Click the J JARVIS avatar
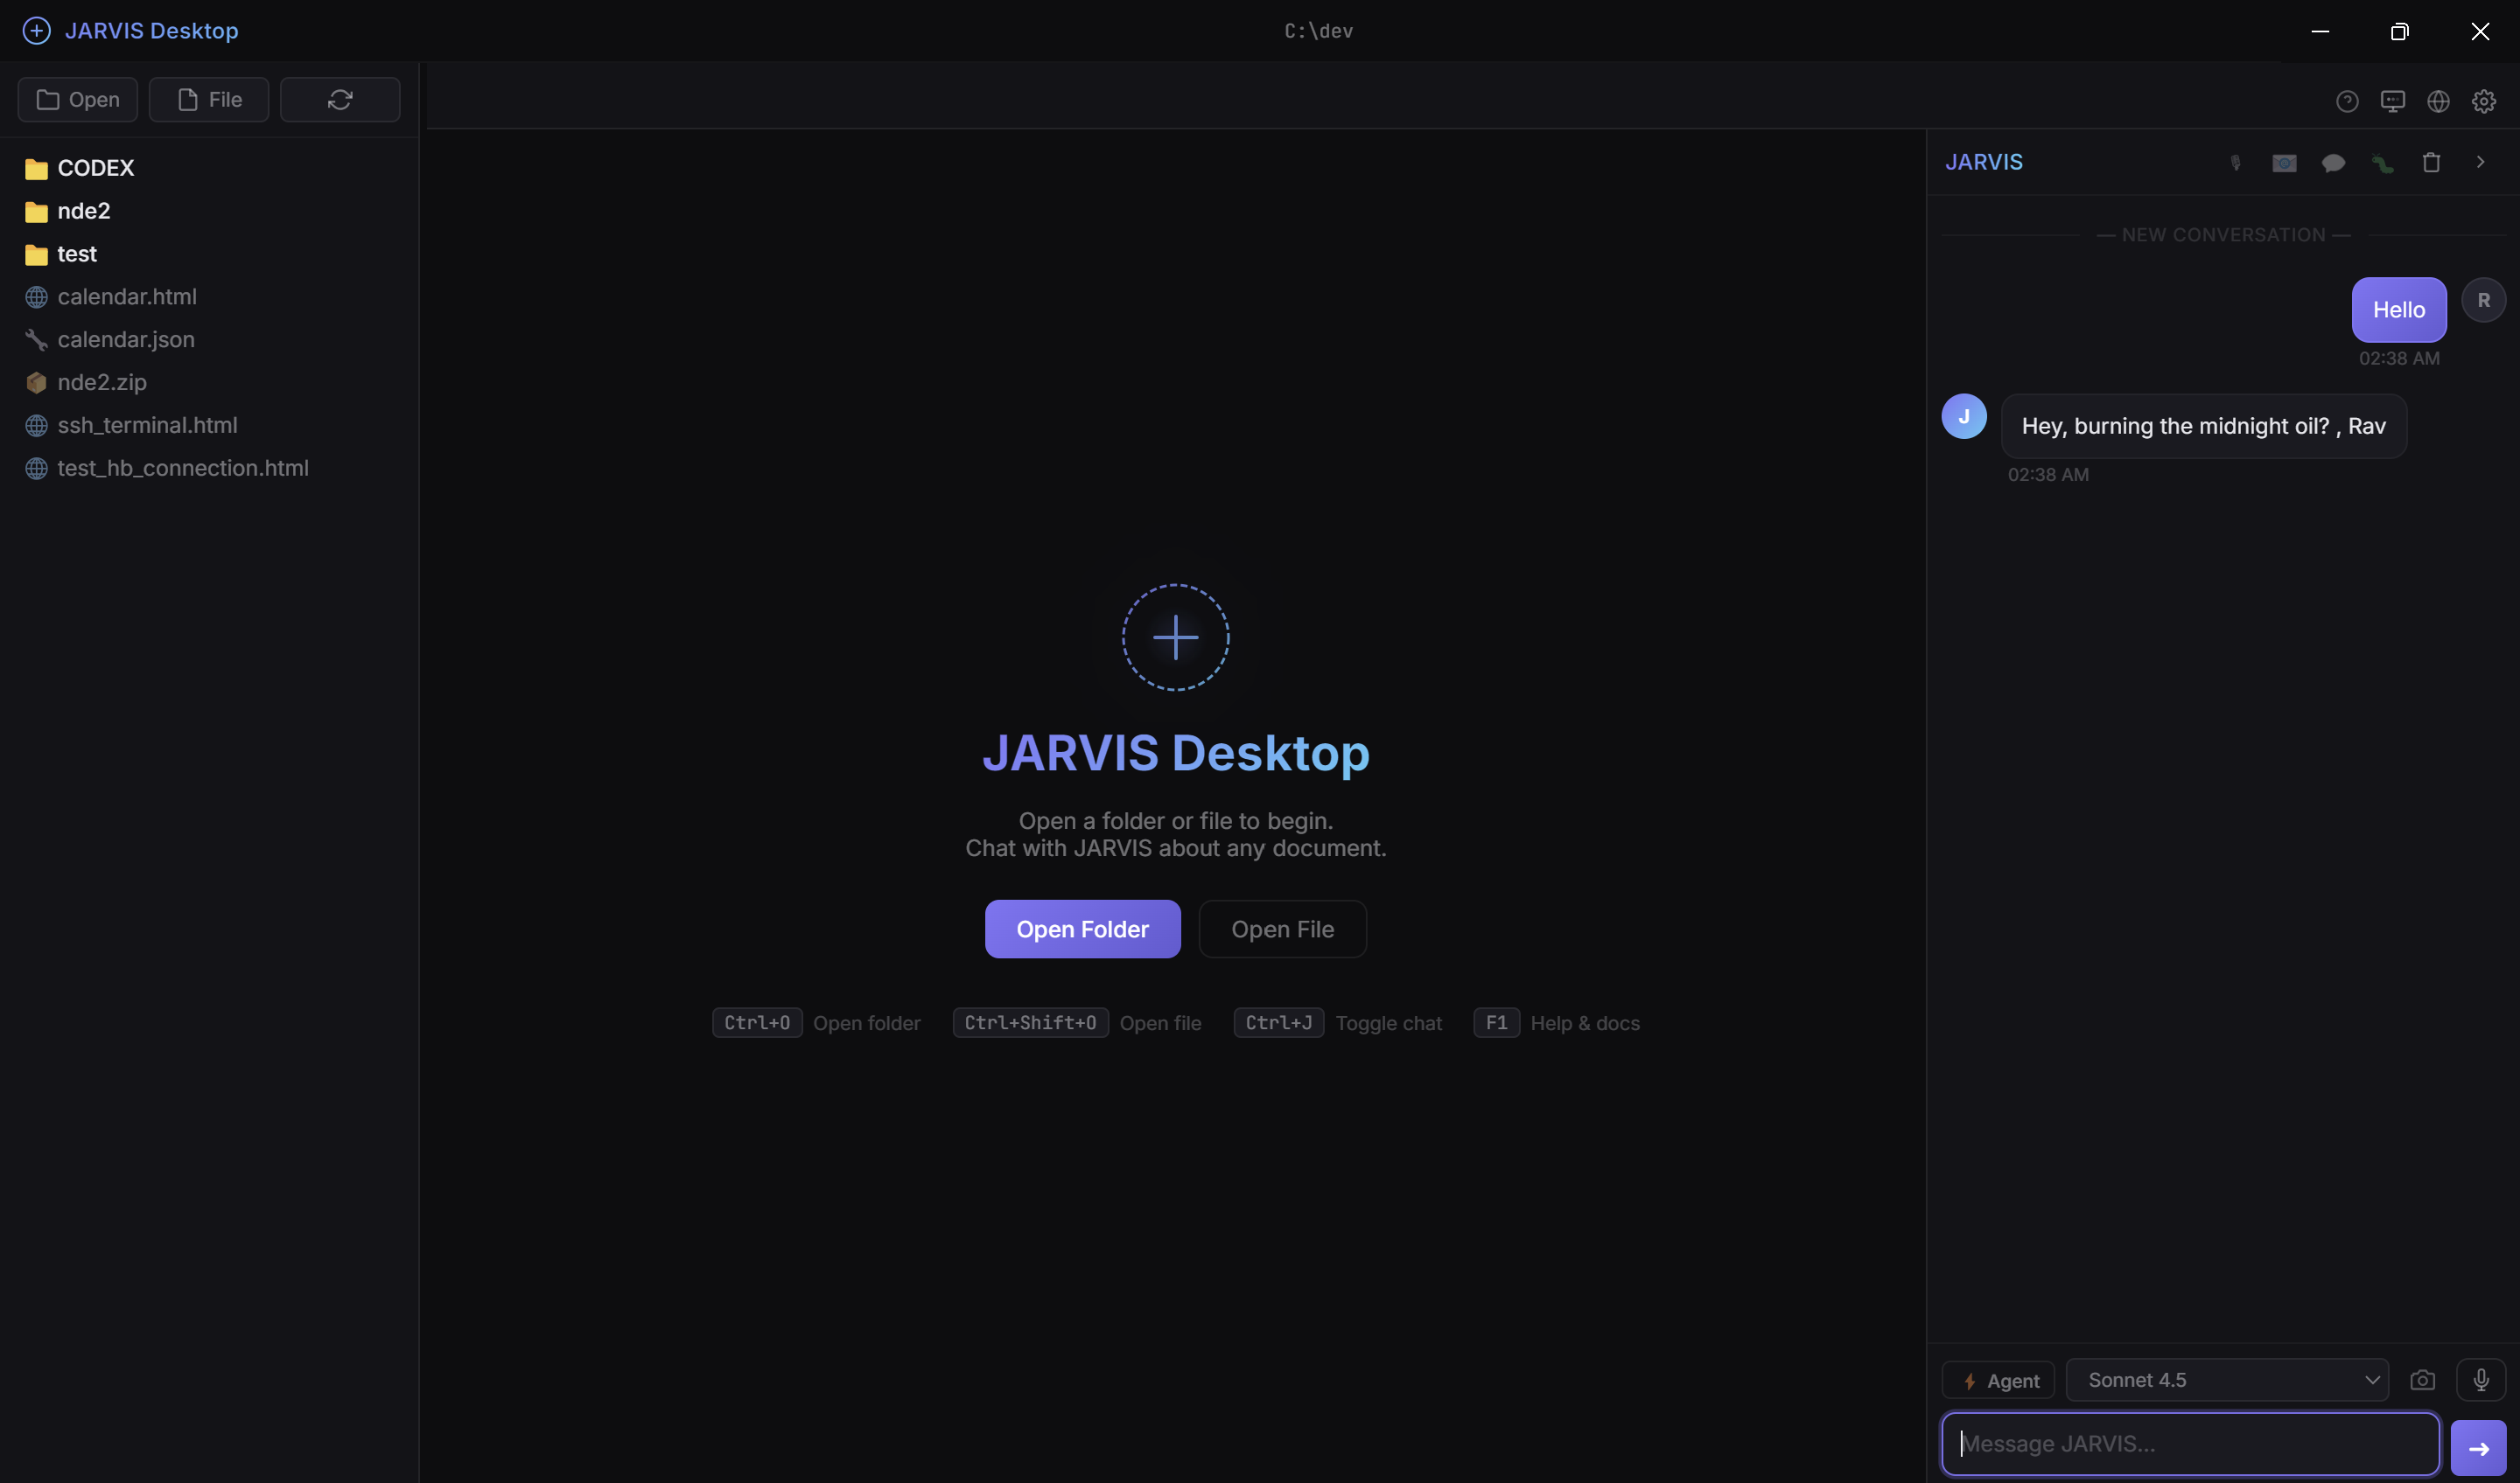Screen dimensions: 2520x1483 [x=1964, y=417]
